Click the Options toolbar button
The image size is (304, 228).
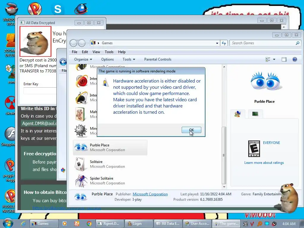tap(107, 59)
